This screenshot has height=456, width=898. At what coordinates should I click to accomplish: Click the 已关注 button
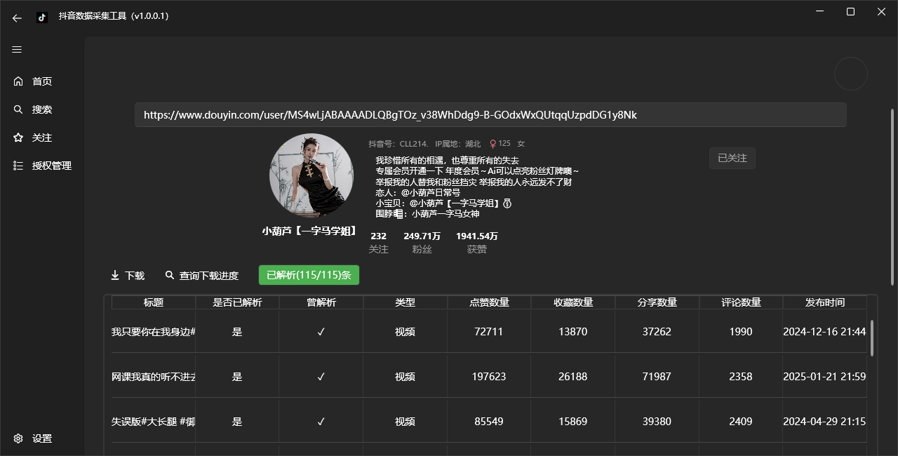click(732, 158)
